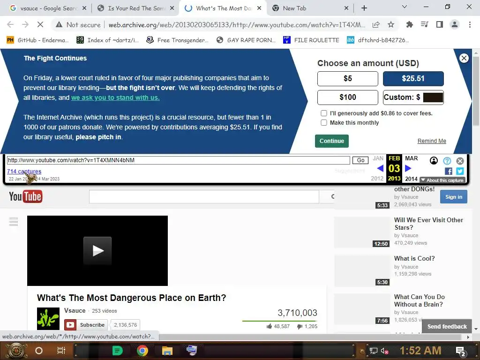Open FILE ROULETTE bookmark
This screenshot has height=360, width=480.
pos(311,40)
